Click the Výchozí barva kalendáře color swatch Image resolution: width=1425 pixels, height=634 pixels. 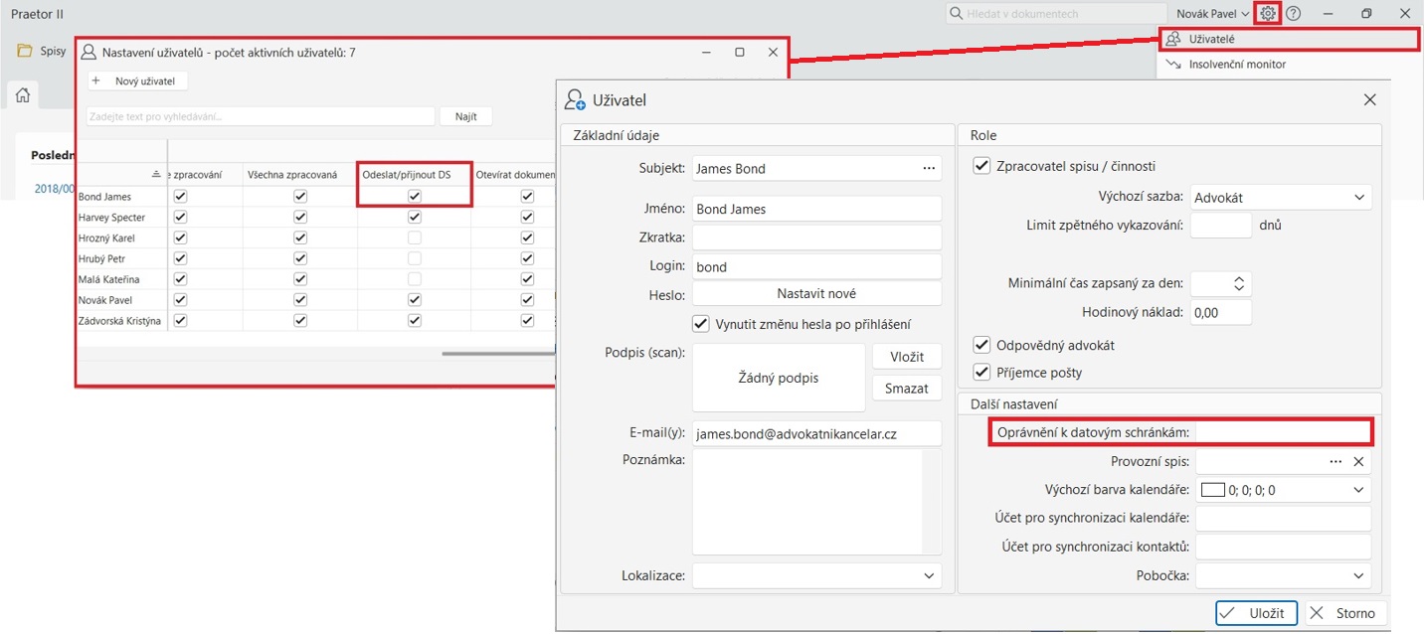(1212, 490)
